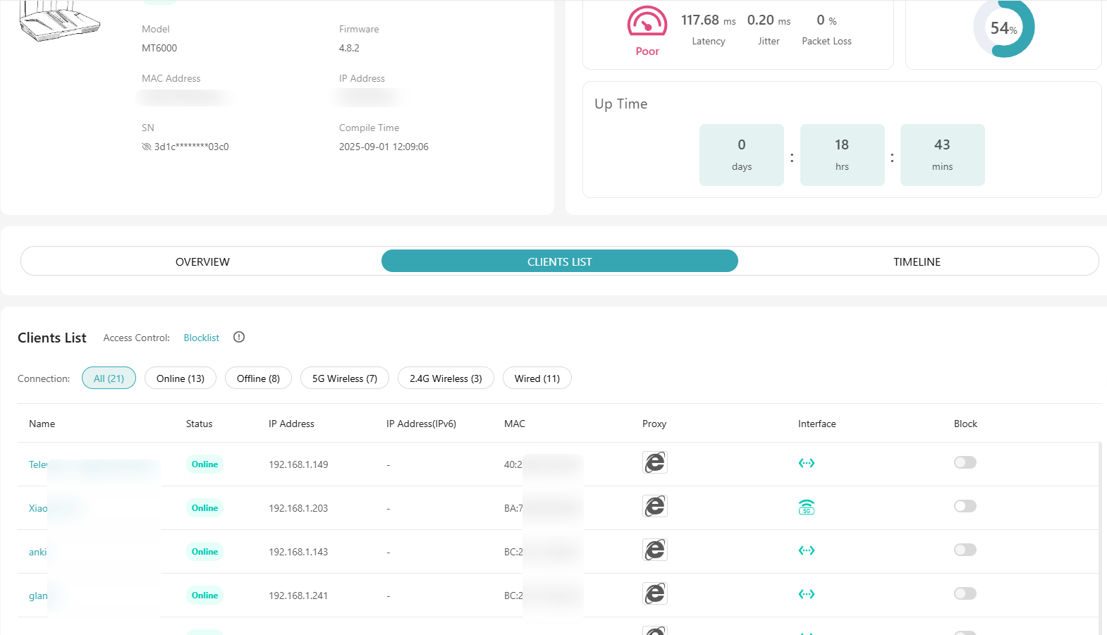Click proxy icon for 192.168.1.203 client
This screenshot has width=1107, height=635.
654,506
